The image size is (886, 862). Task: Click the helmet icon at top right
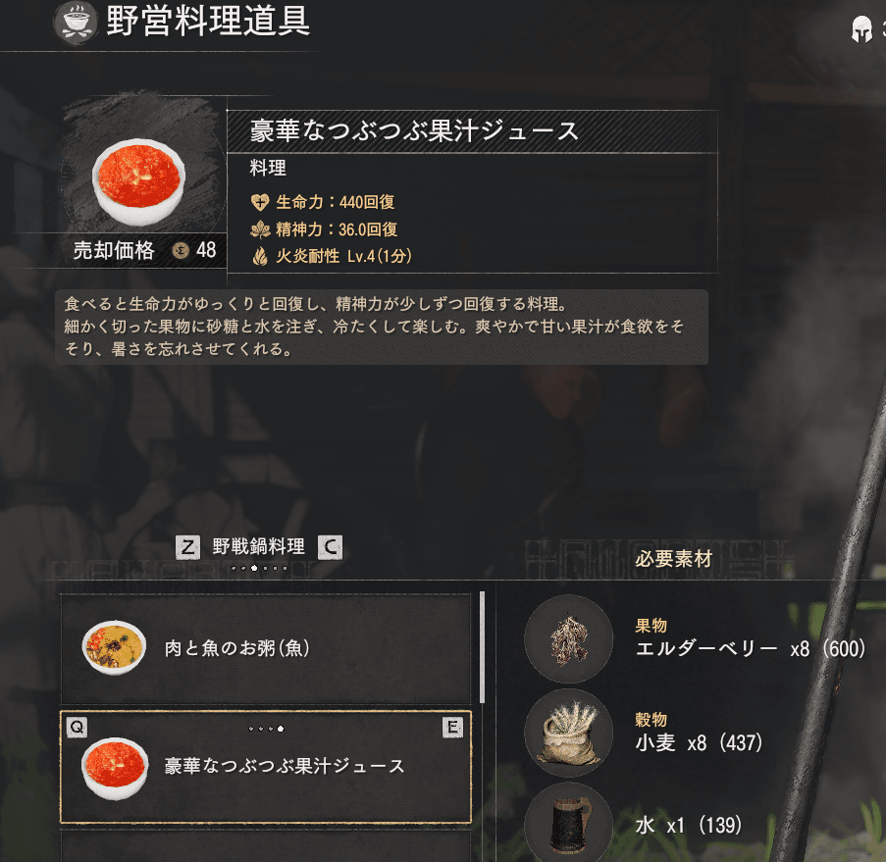[861, 28]
